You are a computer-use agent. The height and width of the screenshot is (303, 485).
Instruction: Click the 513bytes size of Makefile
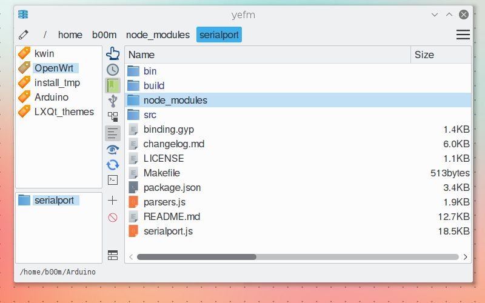(x=450, y=173)
